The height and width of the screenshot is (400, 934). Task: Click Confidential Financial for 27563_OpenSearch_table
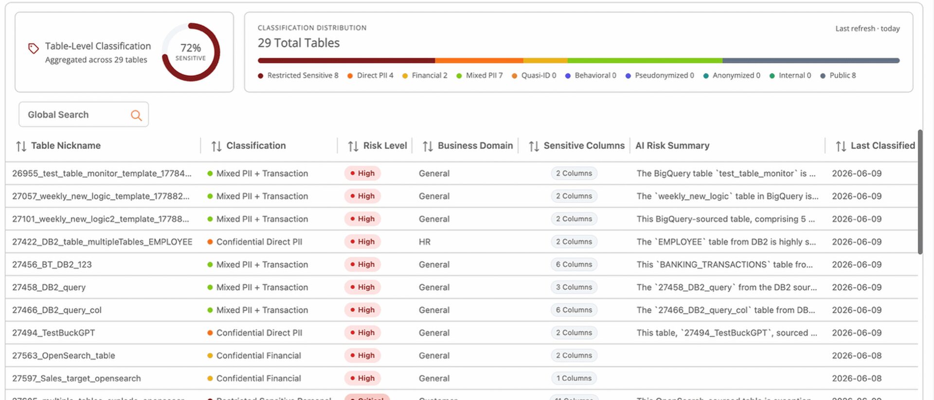coord(259,356)
